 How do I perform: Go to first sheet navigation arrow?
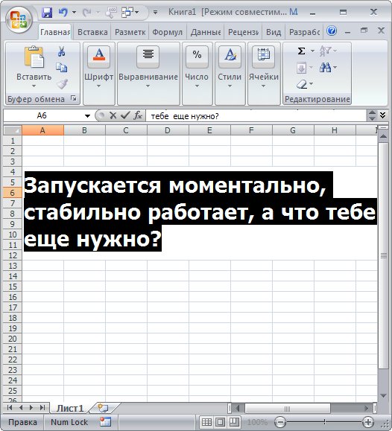coord(10,407)
